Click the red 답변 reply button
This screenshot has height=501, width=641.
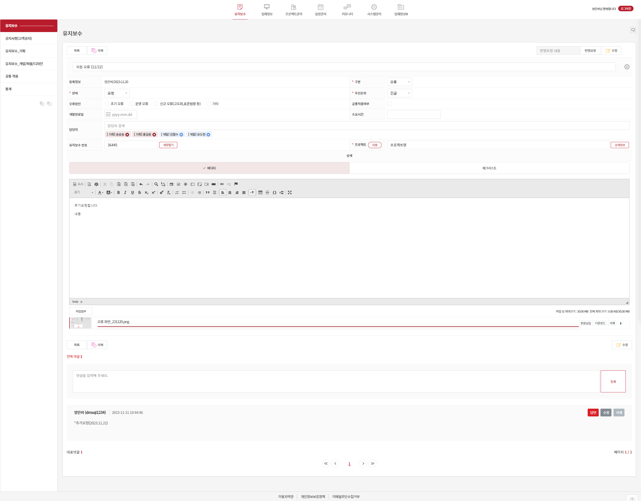pyautogui.click(x=593, y=412)
